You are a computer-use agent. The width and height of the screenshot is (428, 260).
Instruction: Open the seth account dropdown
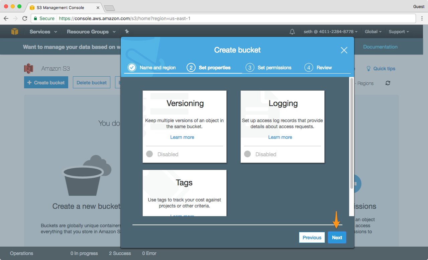pos(330,32)
